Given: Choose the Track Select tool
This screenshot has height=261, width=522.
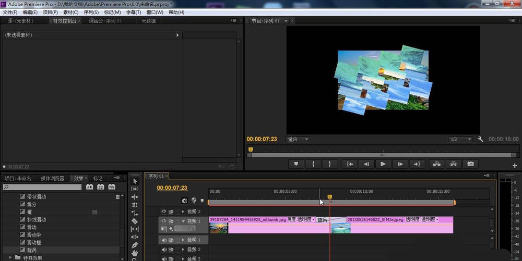Looking at the screenshot, I should coord(135,189).
